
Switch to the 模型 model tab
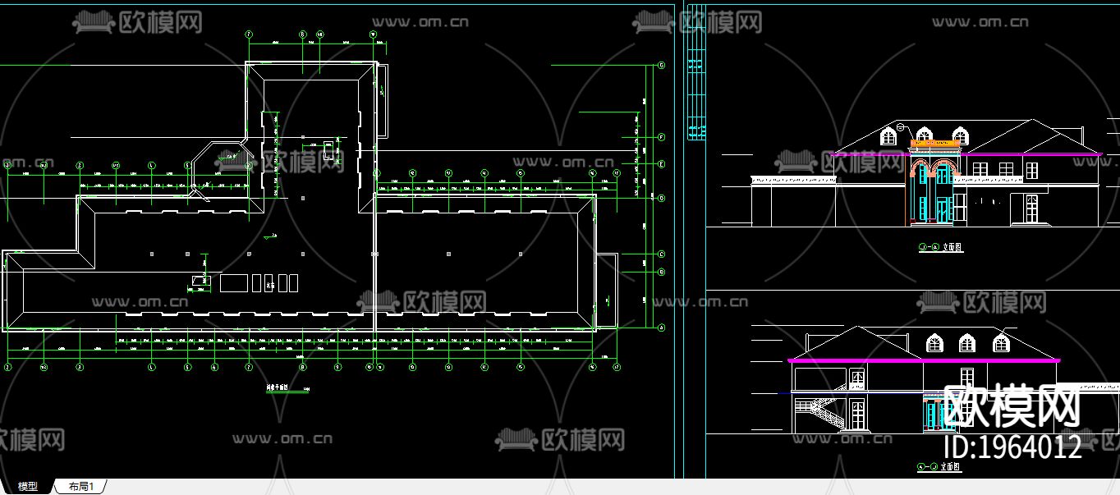(28, 487)
